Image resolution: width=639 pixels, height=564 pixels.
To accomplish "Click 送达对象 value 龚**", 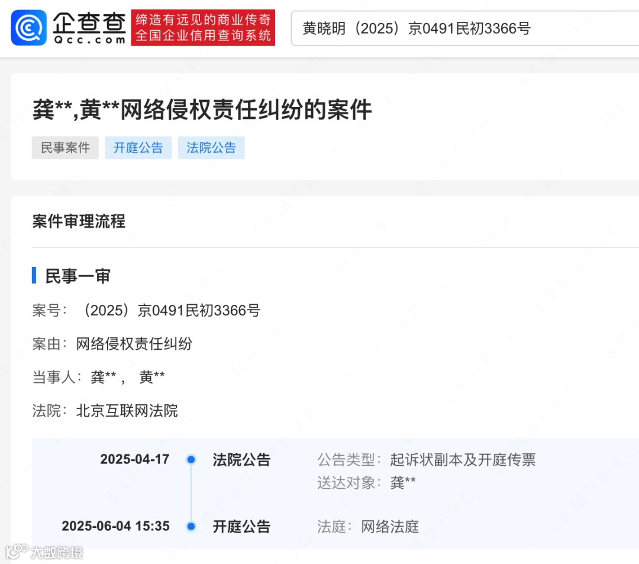I will click(403, 482).
